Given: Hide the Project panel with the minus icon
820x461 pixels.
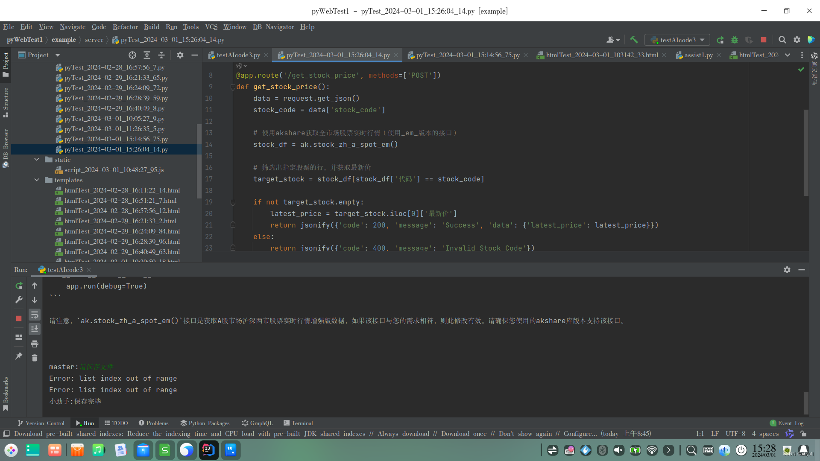Looking at the screenshot, I should [x=195, y=55].
